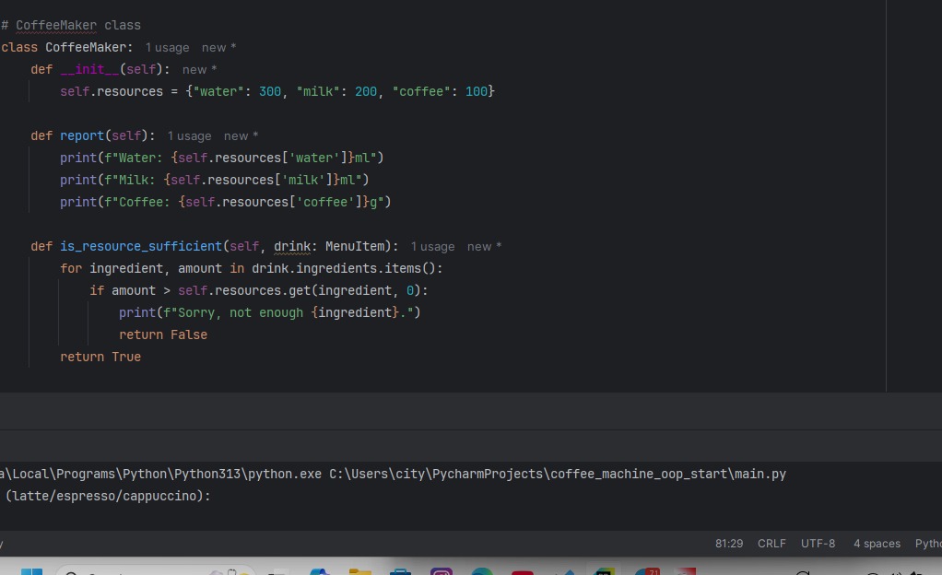The height and width of the screenshot is (575, 942).
Task: Click the underlined 'drink' parameter
Action: 292,246
